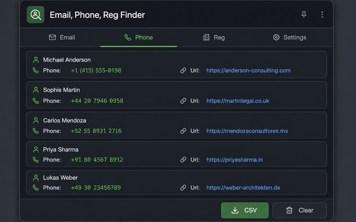356x222 pixels.
Task: Click the Clear button with trash icon
Action: pos(300,210)
